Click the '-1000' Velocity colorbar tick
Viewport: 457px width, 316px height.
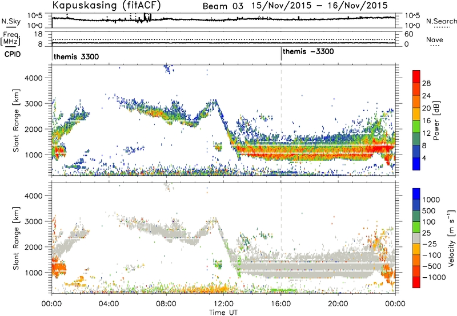click(x=434, y=277)
